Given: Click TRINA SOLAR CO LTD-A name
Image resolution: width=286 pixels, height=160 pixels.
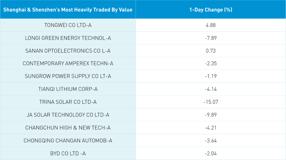Looking at the screenshot, I should 68,102.
